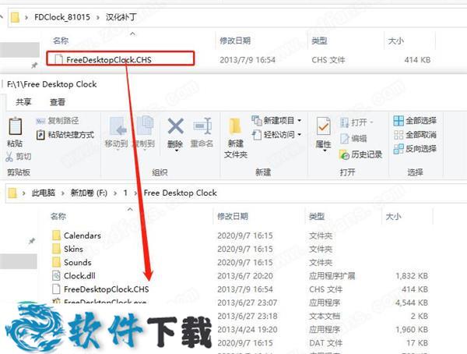Expand chevron after 此电脑 breadcrumb
This screenshot has width=467, height=354.
click(x=62, y=193)
